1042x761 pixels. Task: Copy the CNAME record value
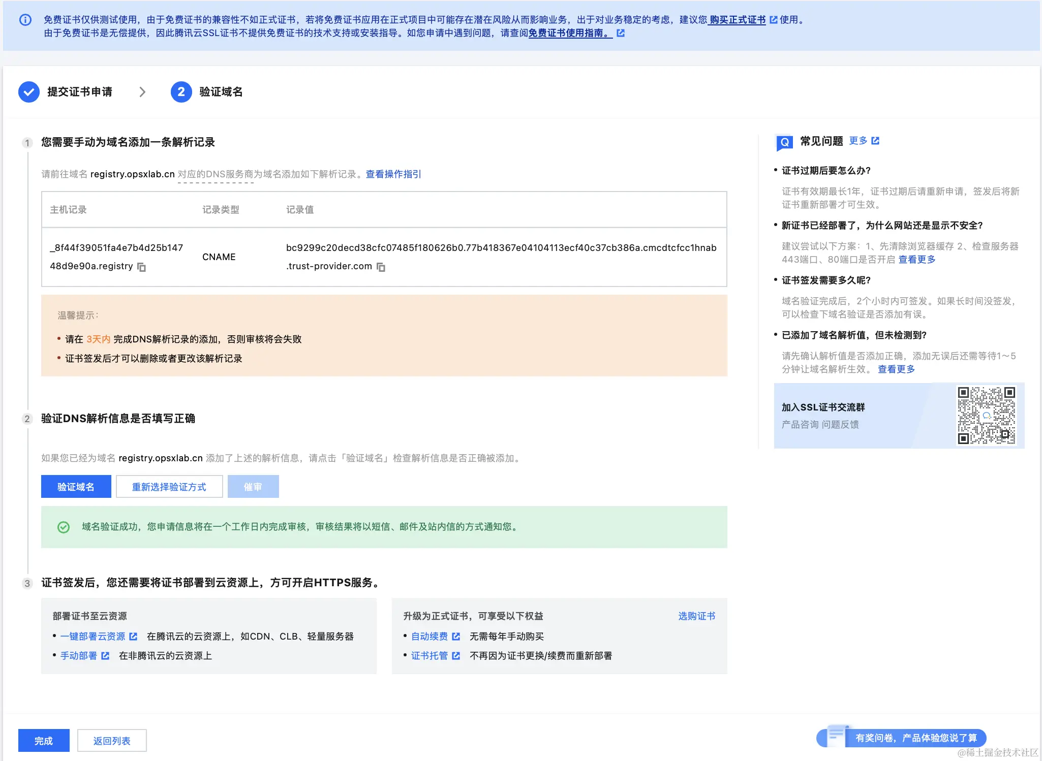tap(381, 268)
